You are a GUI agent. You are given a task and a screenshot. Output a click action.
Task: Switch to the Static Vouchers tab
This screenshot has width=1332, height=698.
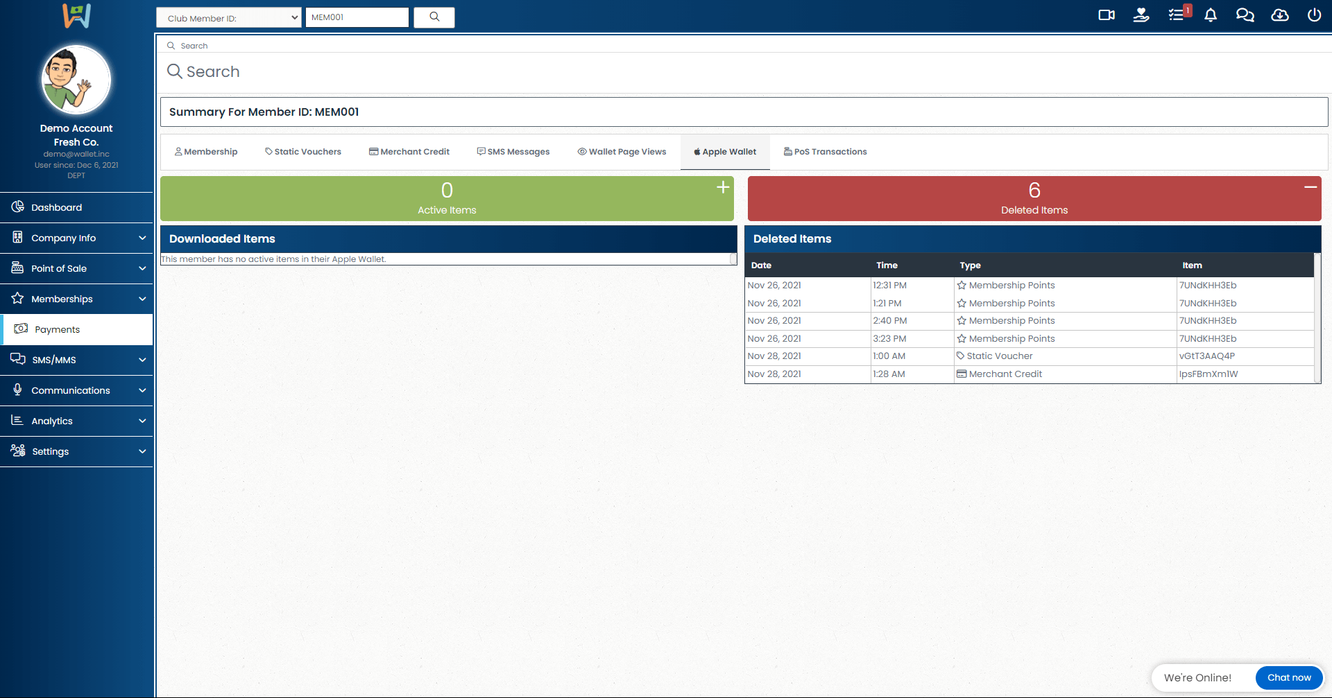tap(303, 152)
